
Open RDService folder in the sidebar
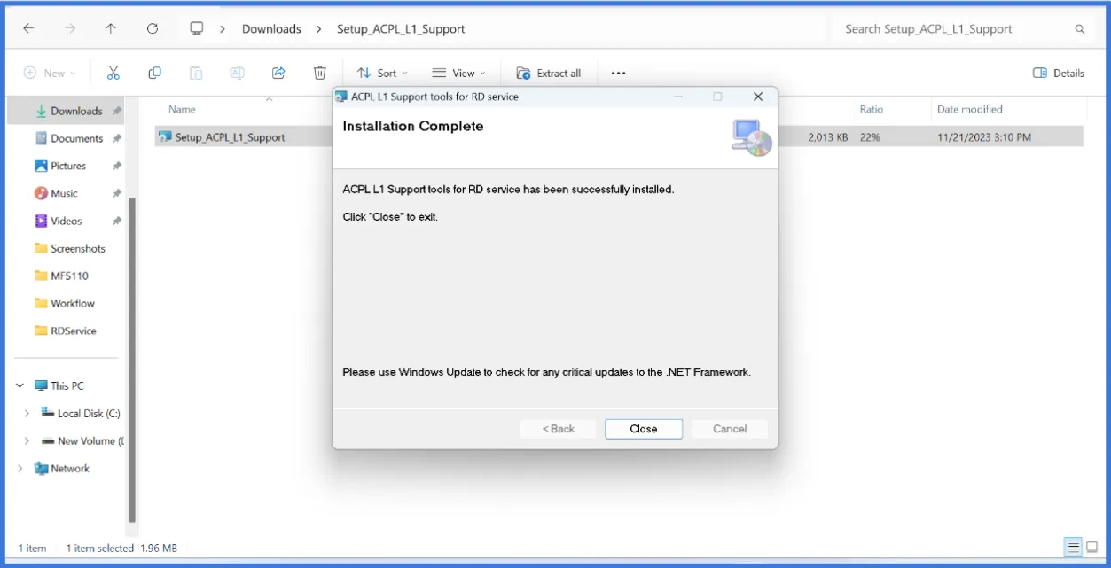[x=67, y=331]
